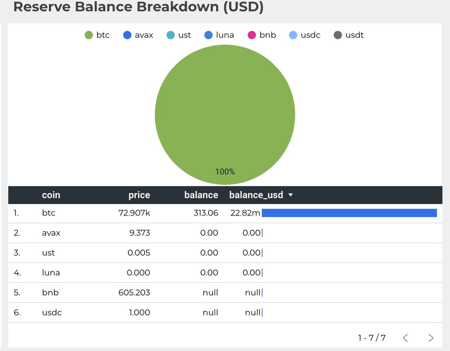Click the 1 - 7 / 7 page indicator

pyautogui.click(x=372, y=338)
